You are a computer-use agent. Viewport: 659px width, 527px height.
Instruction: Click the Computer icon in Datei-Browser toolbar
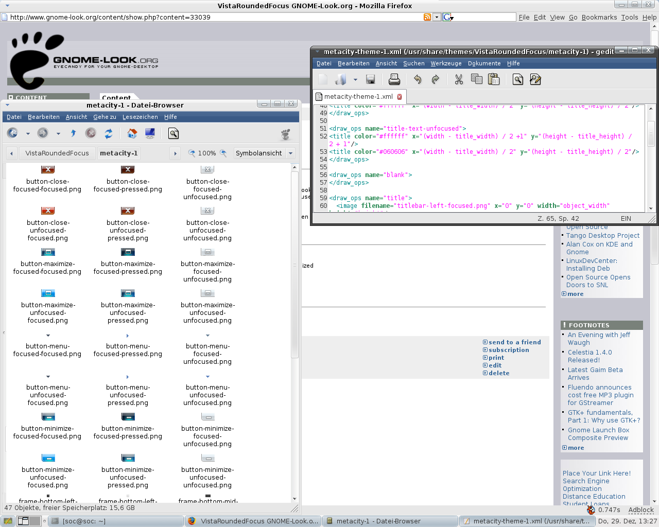pyautogui.click(x=150, y=133)
